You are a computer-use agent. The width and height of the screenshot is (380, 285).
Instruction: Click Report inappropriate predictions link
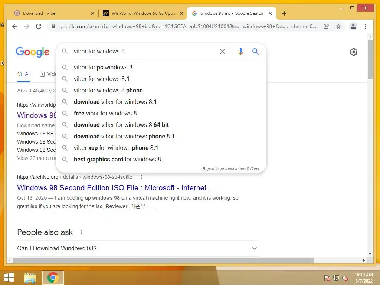tap(230, 169)
